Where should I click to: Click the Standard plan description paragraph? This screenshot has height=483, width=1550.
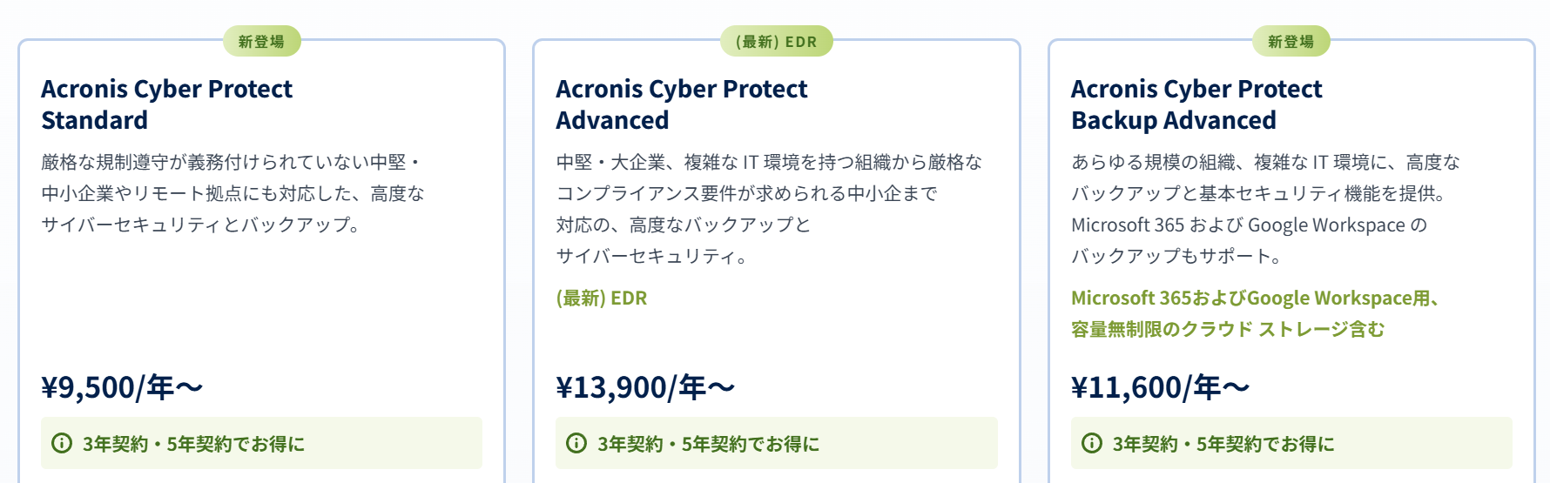tap(232, 193)
